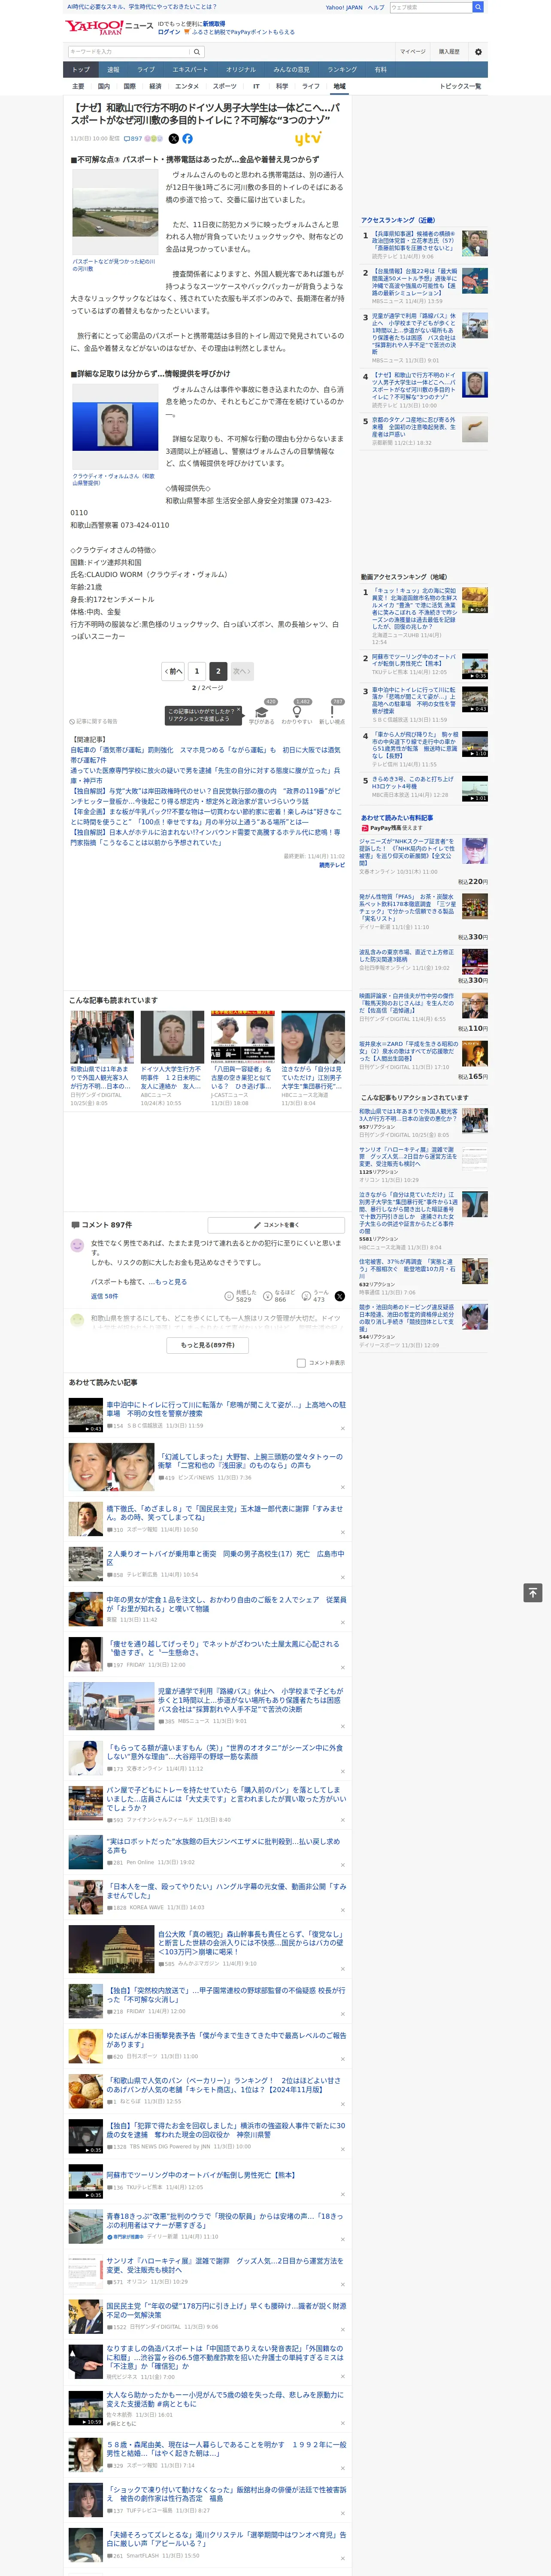Open the エキスパート tab
Viewport: 551px width, 2576px height.
point(190,70)
